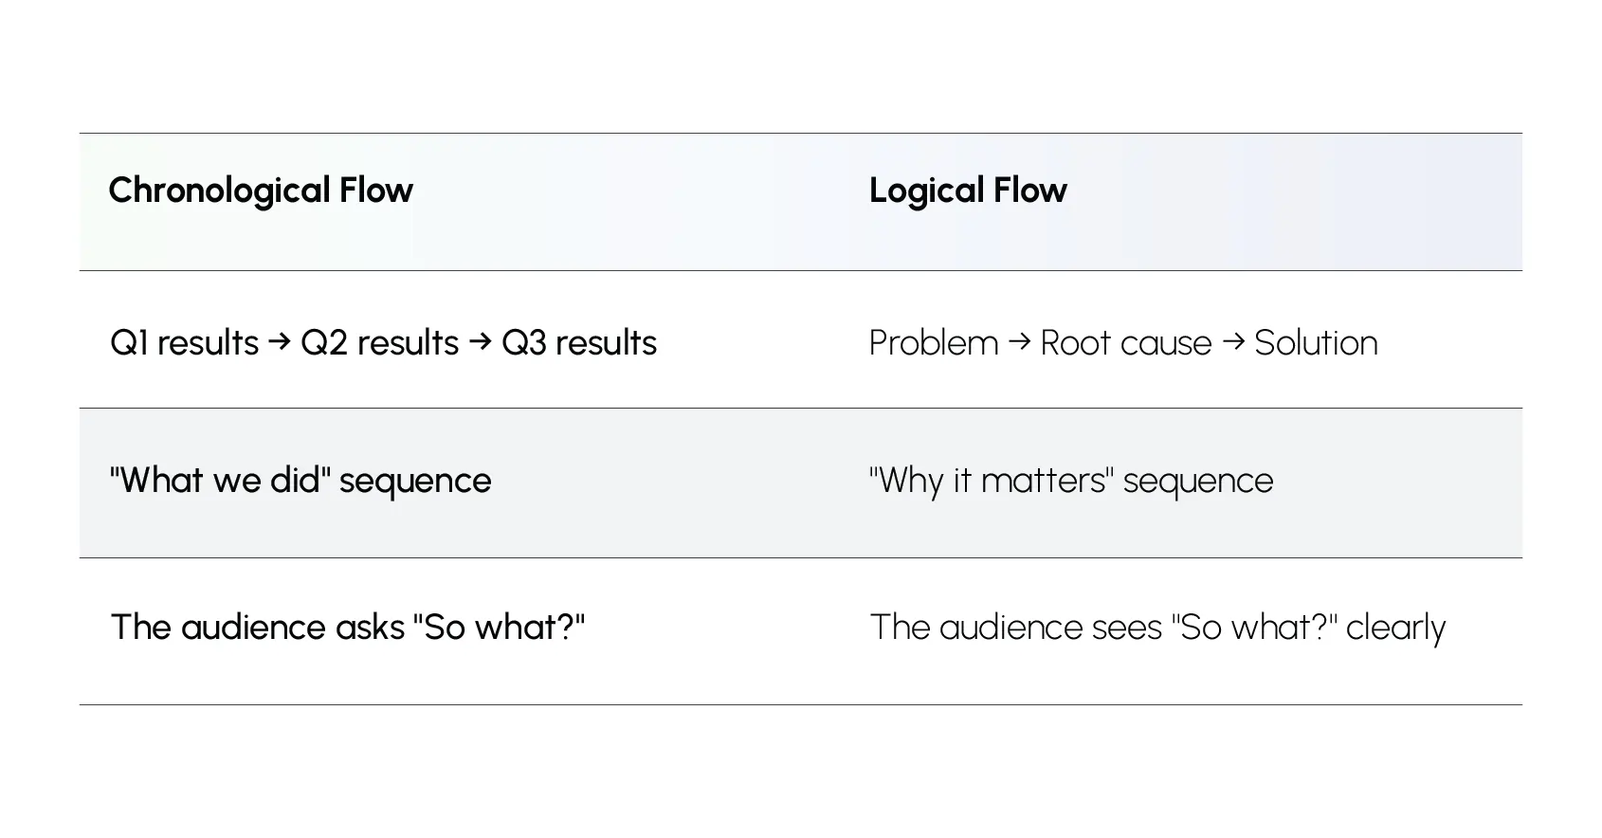This screenshot has width=1602, height=838.
Task: Click the arrow between Problem and Root cause
Action: 1020,341
